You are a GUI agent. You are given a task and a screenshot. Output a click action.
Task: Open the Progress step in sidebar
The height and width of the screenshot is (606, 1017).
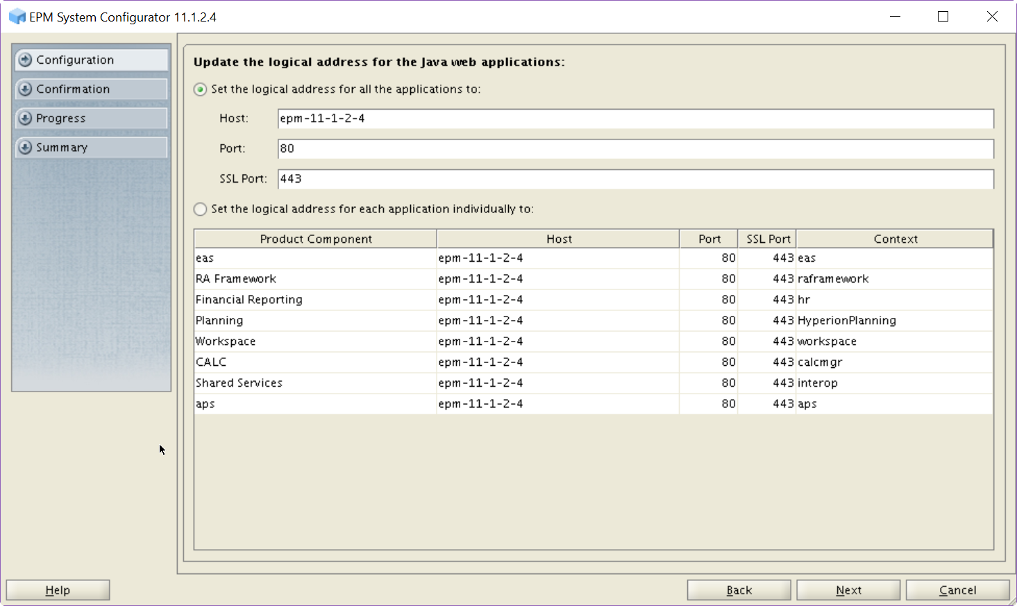pos(91,118)
